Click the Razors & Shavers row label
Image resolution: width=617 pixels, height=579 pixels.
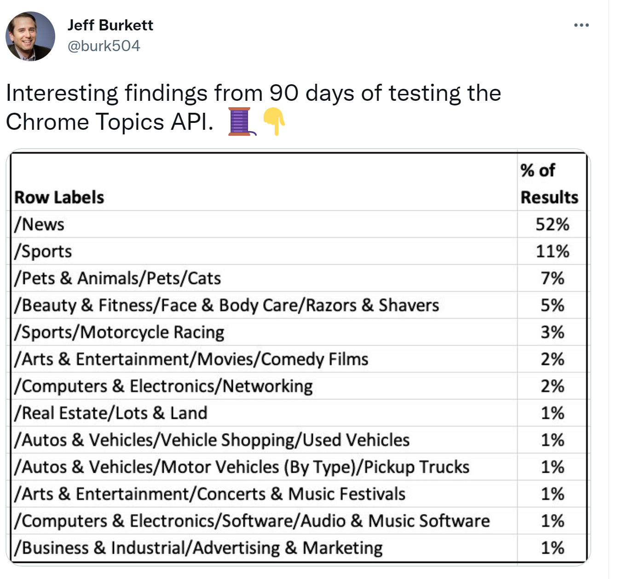pyautogui.click(x=227, y=305)
